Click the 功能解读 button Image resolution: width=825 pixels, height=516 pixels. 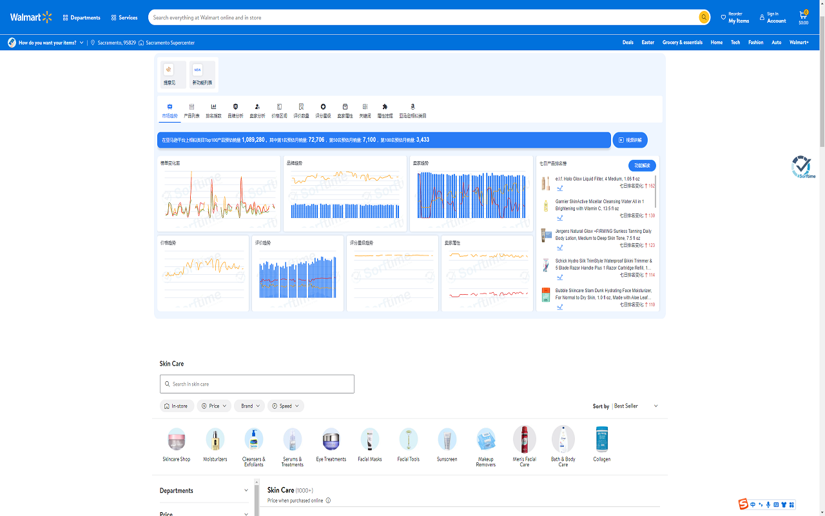[642, 165]
